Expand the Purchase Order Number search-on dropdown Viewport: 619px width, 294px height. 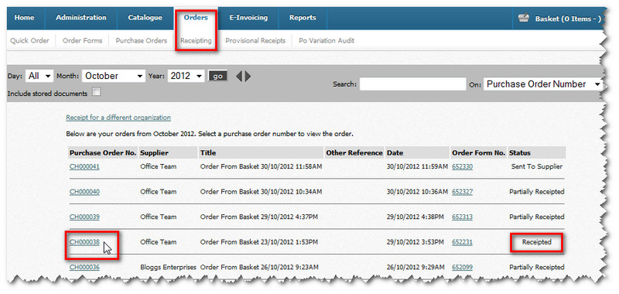[543, 84]
